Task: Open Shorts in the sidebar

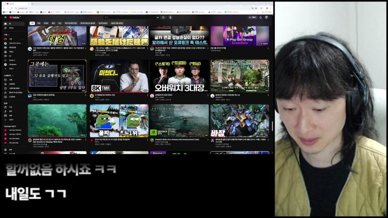Action: pyautogui.click(x=14, y=28)
